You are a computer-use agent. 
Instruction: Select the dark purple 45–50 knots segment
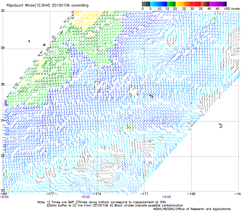(222, 4)
